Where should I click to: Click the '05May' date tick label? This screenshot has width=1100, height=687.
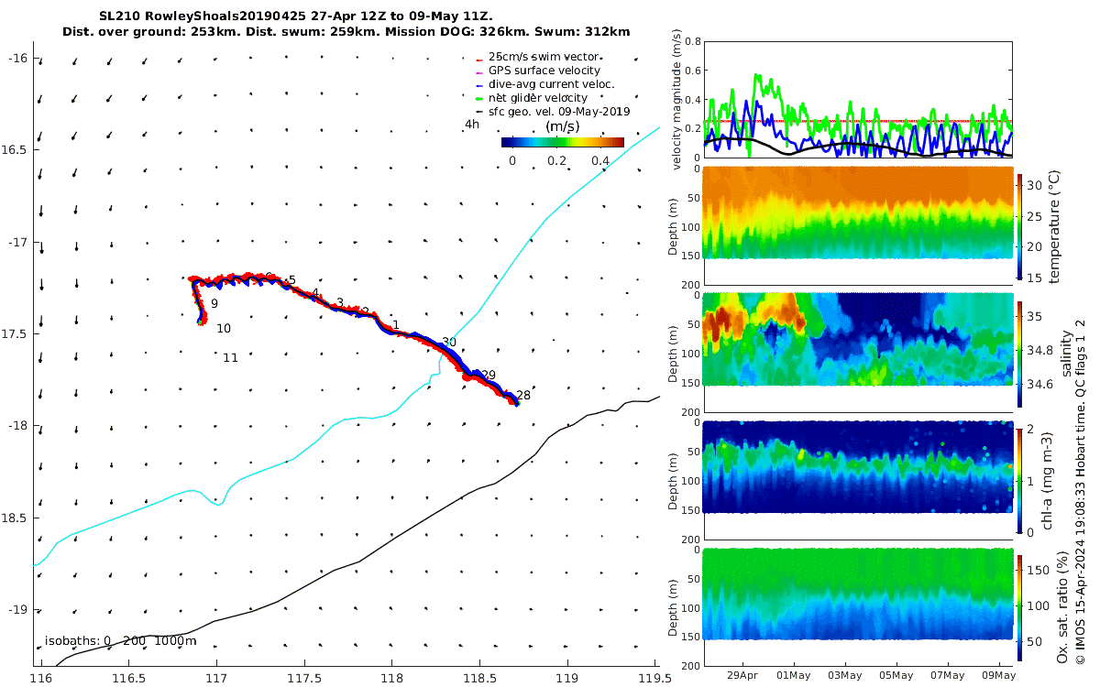coord(896,675)
